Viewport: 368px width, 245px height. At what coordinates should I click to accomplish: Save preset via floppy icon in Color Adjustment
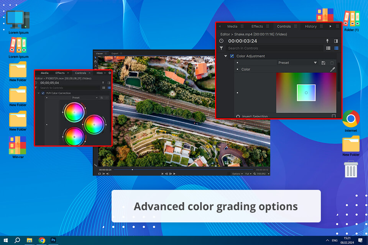pos(324,63)
